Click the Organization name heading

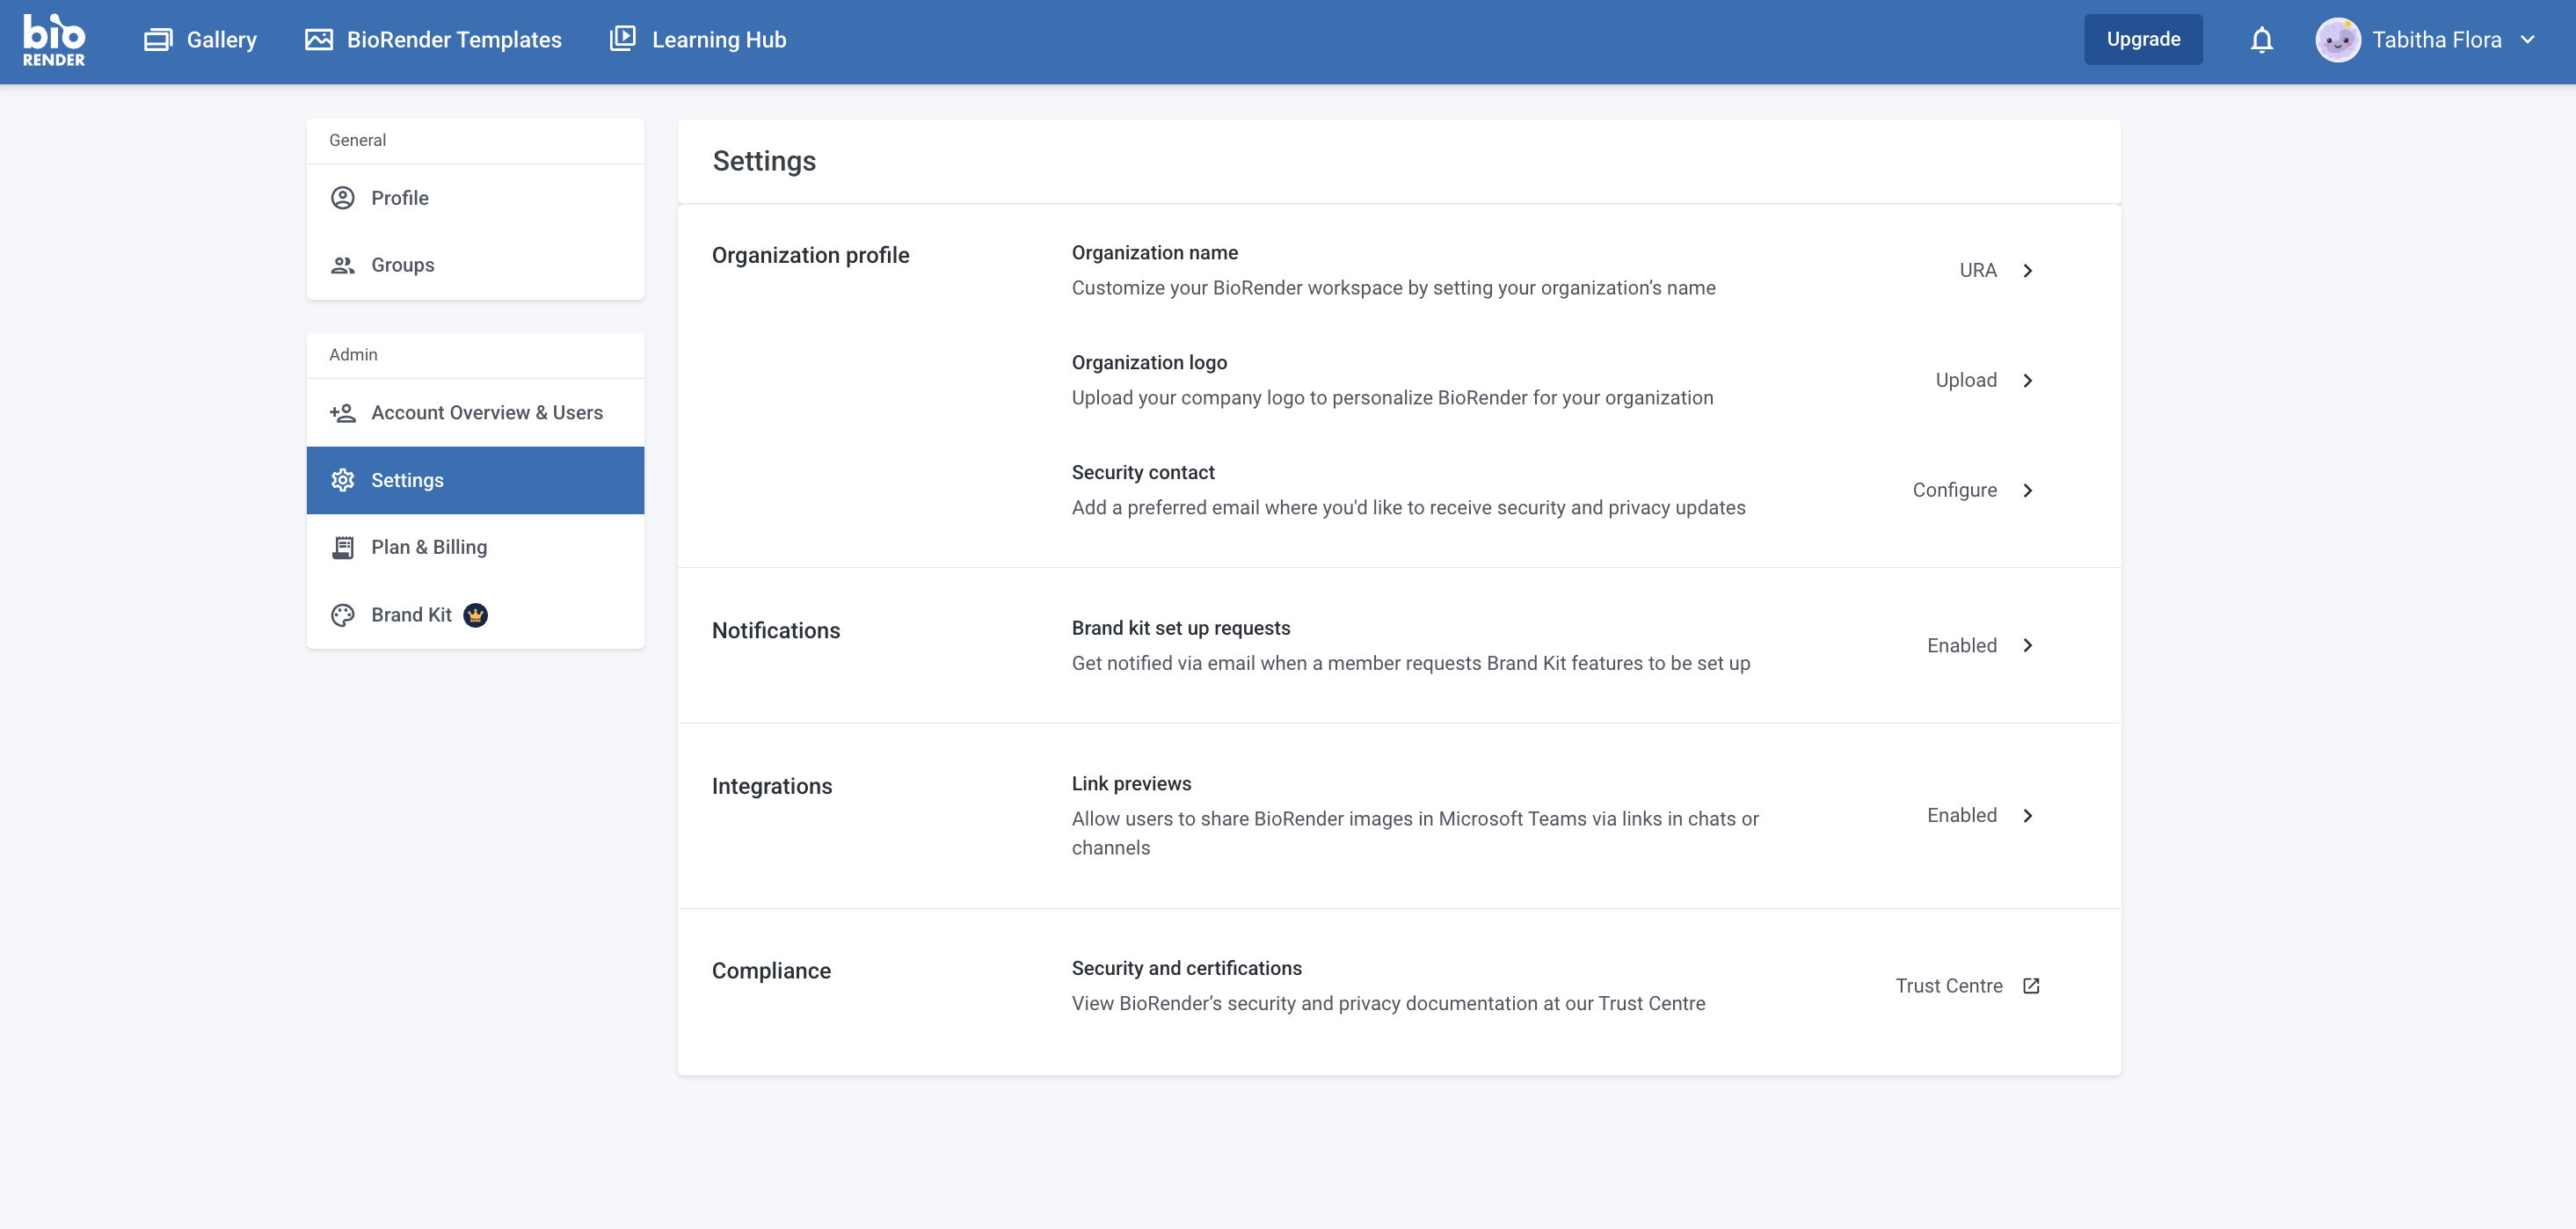pos(1154,253)
